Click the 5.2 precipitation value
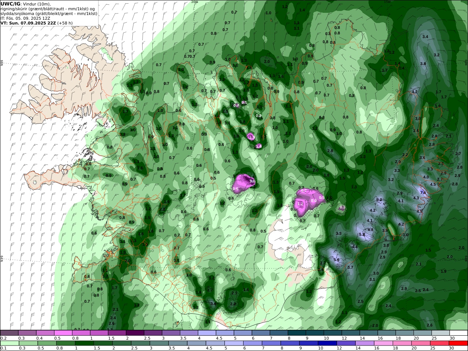The height and width of the screenshot is (351, 468). click(379, 200)
